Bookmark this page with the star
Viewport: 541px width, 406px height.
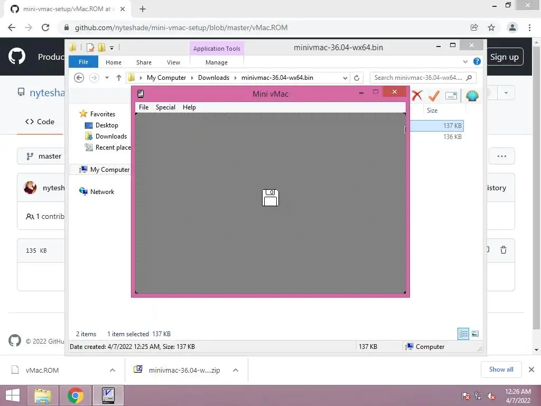[x=491, y=27]
